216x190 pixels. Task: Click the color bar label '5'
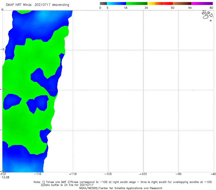(x=107, y=8)
